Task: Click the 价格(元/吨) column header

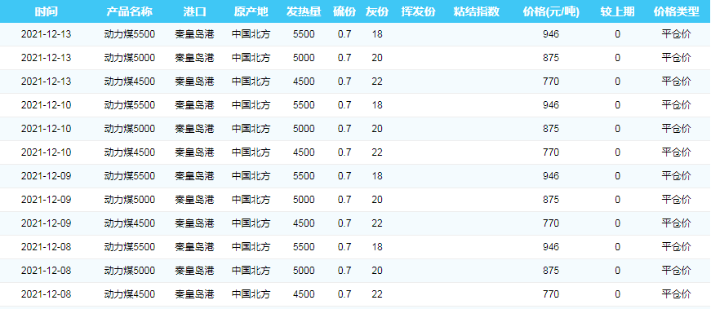Action: pyautogui.click(x=551, y=11)
